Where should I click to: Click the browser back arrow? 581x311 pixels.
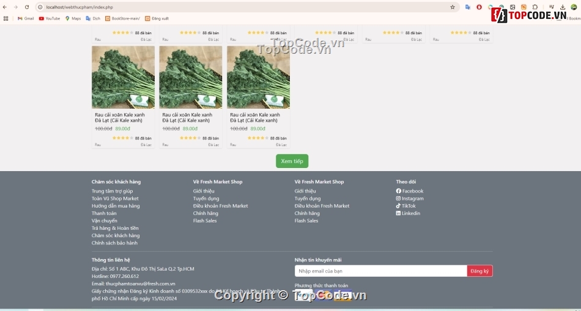[6, 7]
